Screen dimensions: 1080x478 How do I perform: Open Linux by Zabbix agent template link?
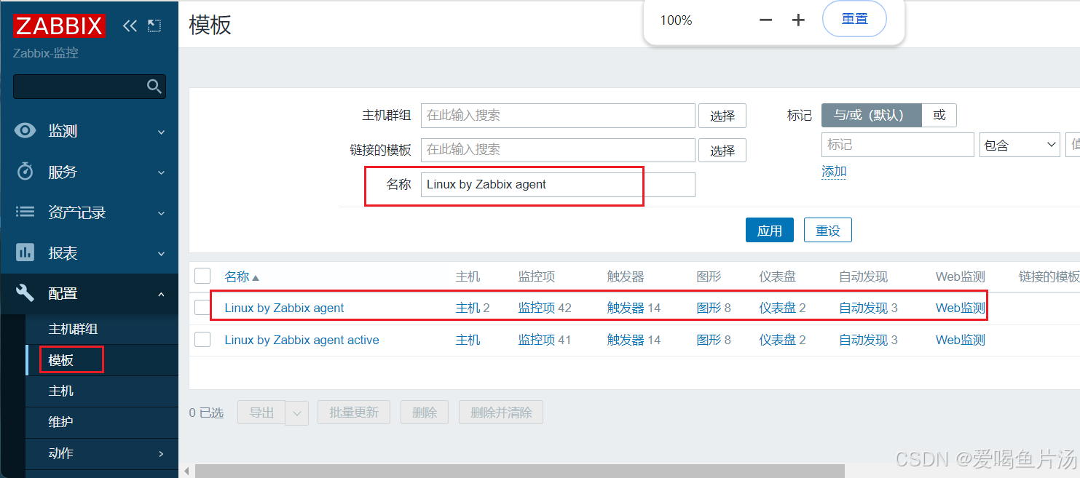(x=284, y=308)
